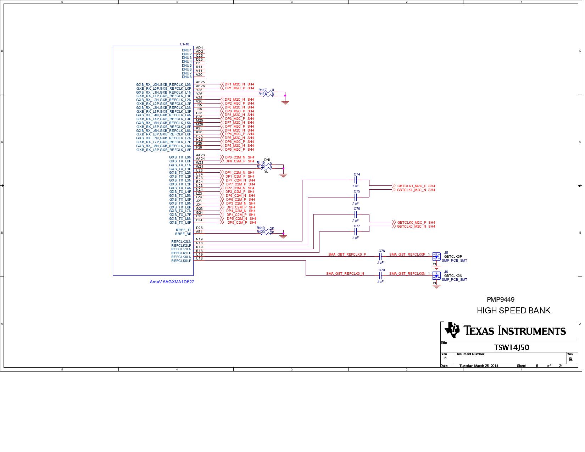Select the REFCLK0LP pin name
Image resolution: width=585 pixels, height=452 pixels.
point(181,261)
